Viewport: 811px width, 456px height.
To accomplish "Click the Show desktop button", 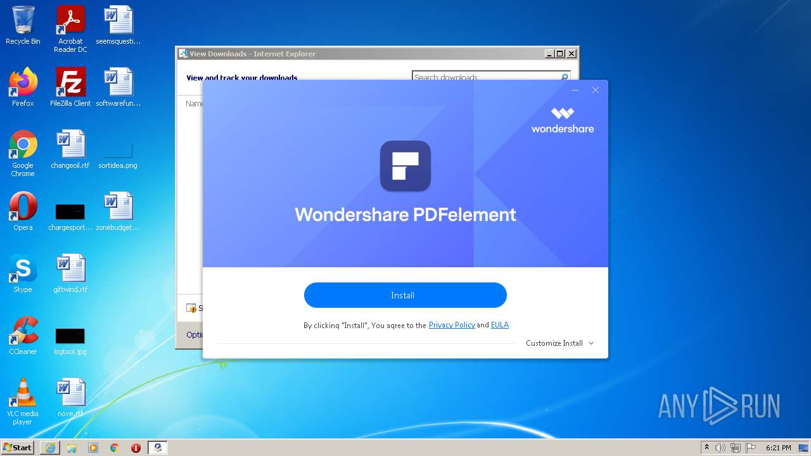I will [x=803, y=448].
